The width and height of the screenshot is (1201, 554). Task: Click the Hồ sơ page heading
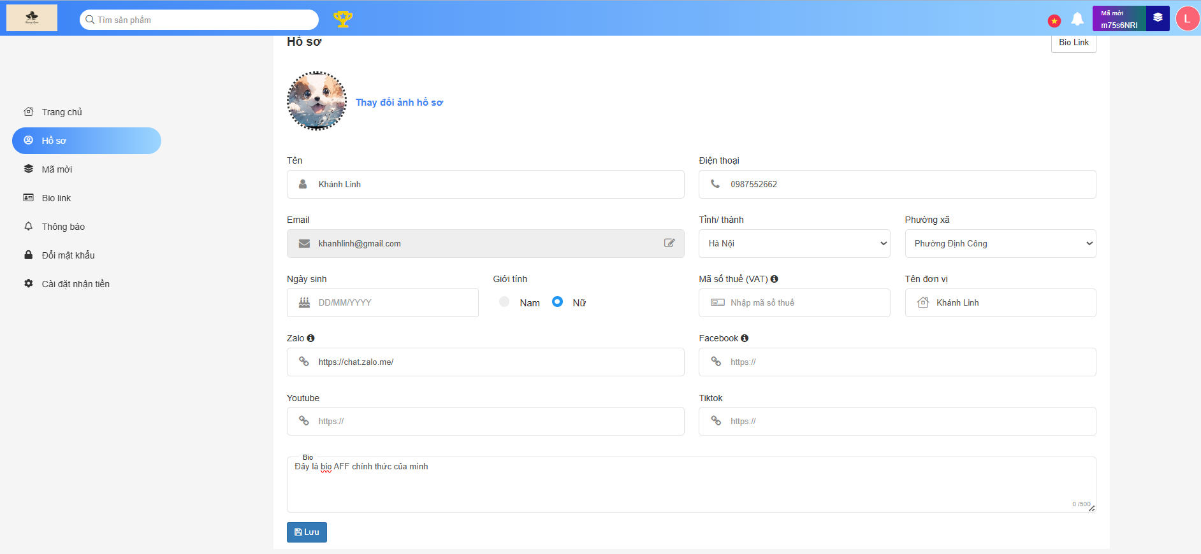pos(304,42)
